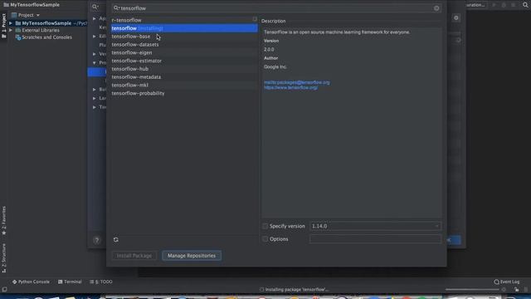Select the tensorflow-mkl package
Screen dimensions: 531x299
[184, 85]
